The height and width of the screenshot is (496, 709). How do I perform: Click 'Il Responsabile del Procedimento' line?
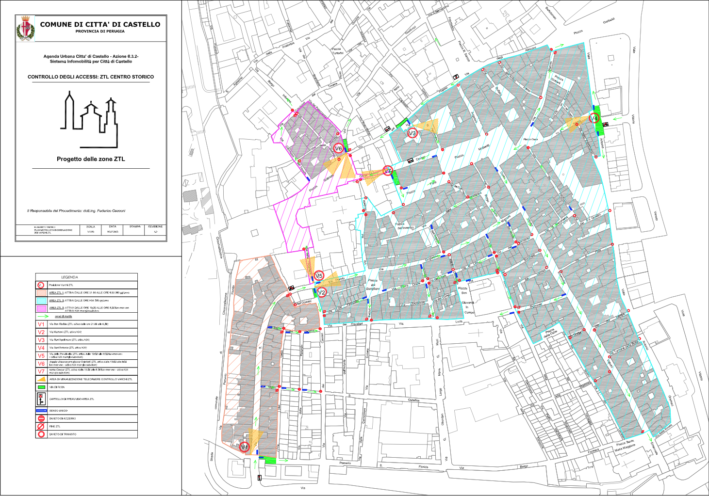[76, 211]
